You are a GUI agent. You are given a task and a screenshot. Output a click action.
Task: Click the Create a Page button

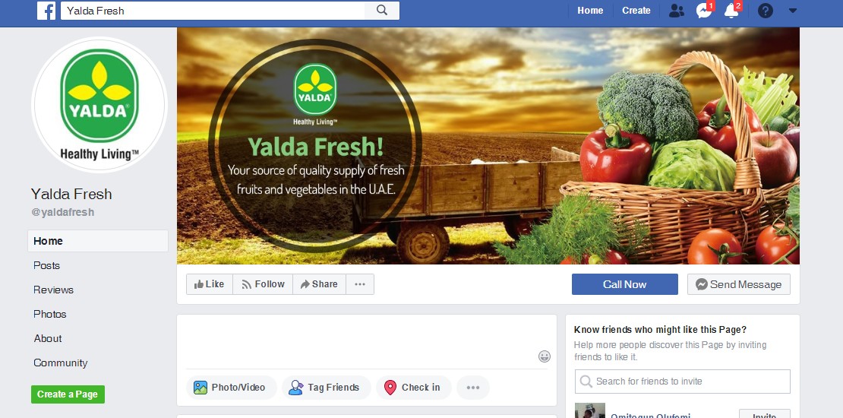[68, 394]
